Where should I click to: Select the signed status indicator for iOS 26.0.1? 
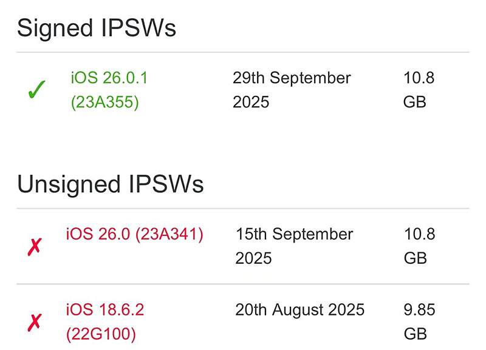pyautogui.click(x=35, y=88)
